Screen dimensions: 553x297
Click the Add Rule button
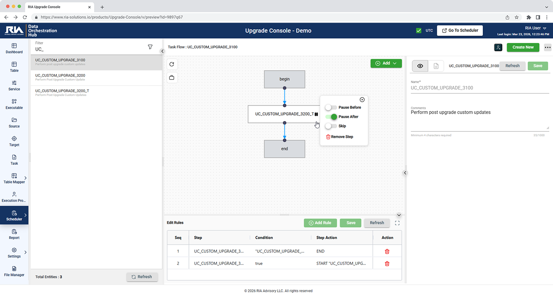tap(320, 223)
